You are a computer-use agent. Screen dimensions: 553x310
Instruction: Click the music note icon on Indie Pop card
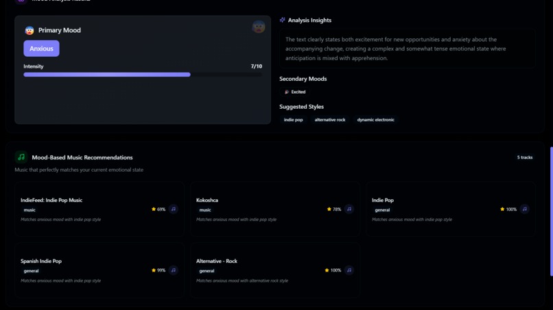point(524,209)
